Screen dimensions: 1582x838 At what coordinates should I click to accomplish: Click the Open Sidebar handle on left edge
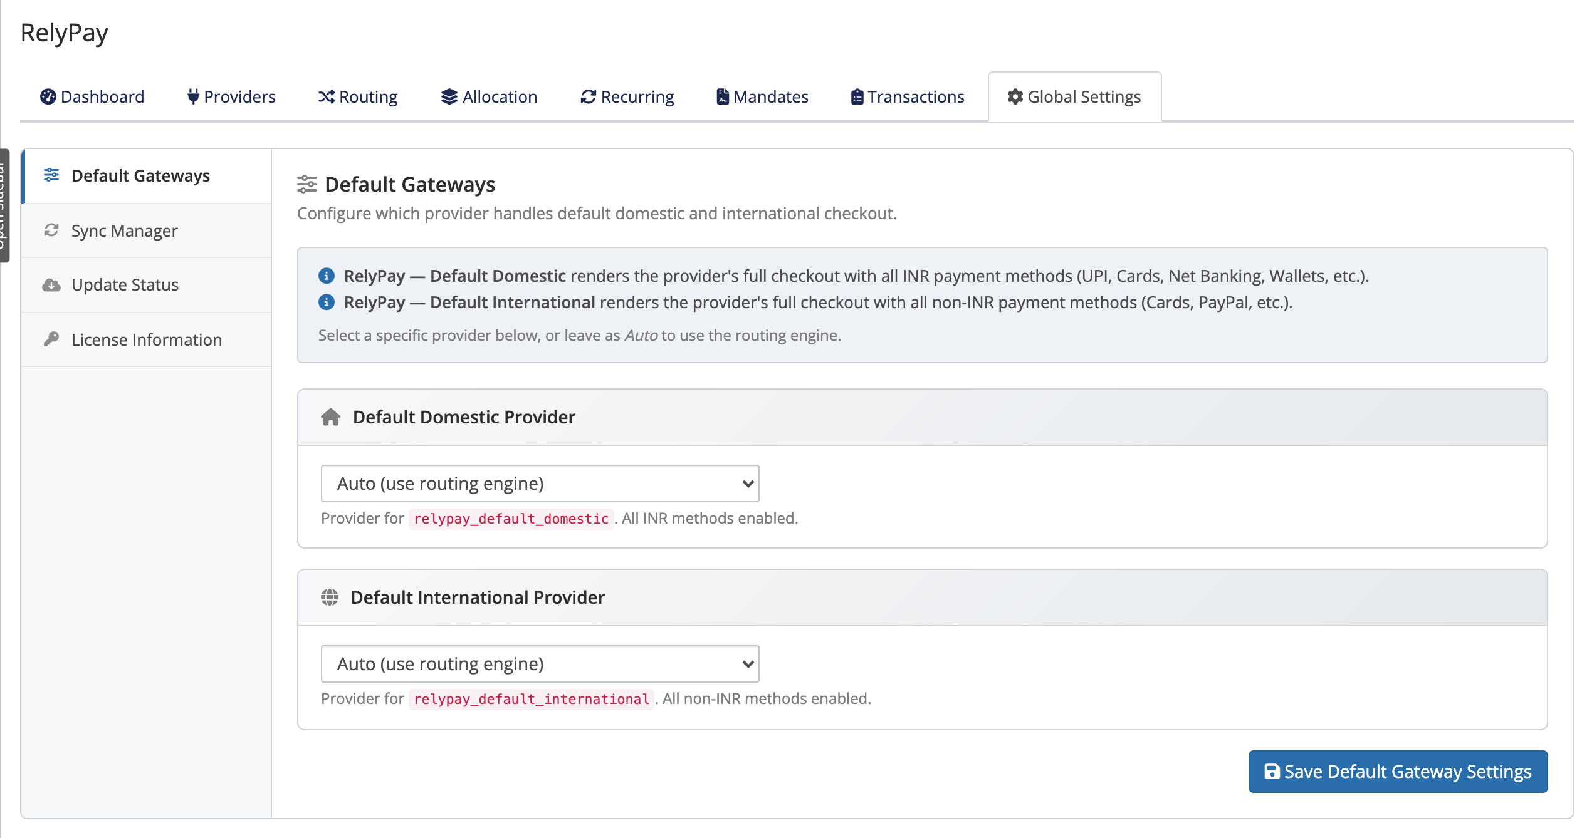(4, 205)
